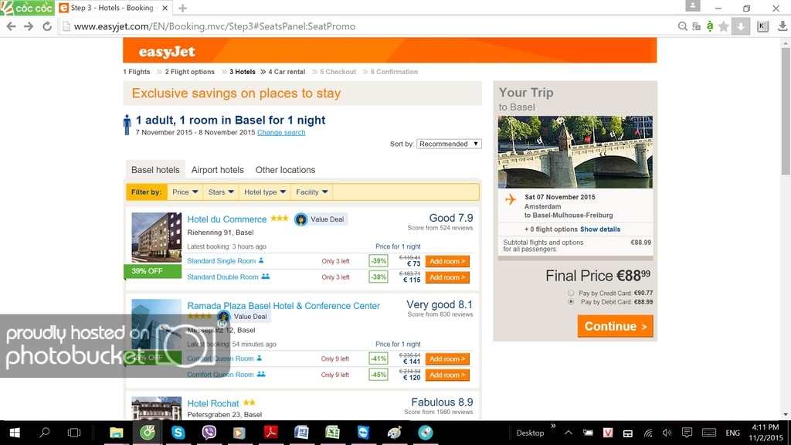Add the €141 Comfort Queen Room
Screen dimensions: 791x445
(x=447, y=358)
